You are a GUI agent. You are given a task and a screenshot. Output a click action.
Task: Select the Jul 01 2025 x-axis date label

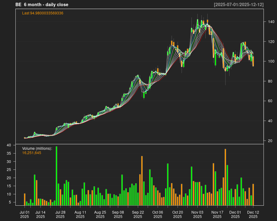pos(25,214)
